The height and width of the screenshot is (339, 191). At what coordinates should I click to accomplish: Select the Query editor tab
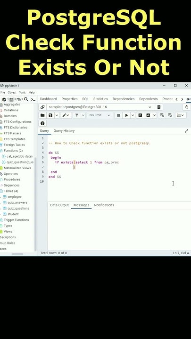click(x=44, y=130)
